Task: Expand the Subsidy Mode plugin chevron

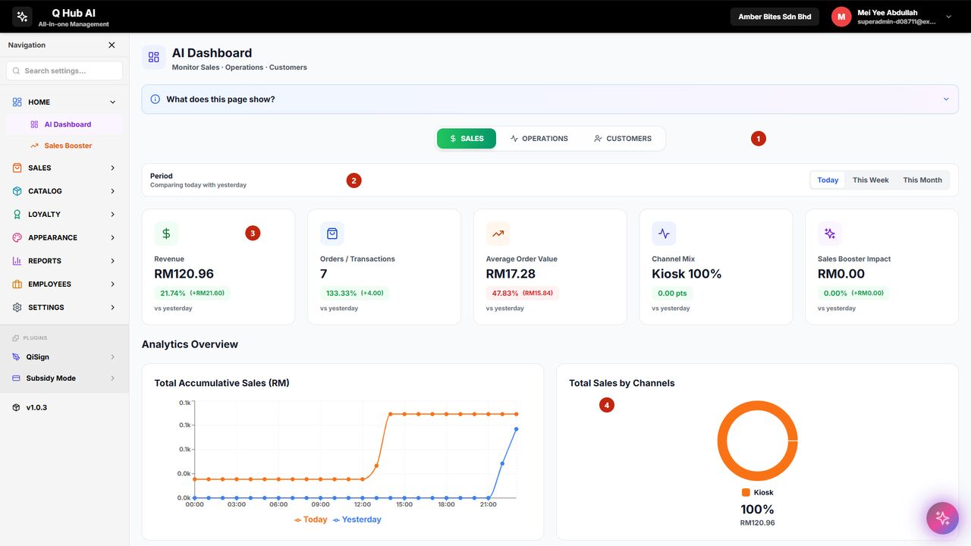Action: click(x=113, y=378)
